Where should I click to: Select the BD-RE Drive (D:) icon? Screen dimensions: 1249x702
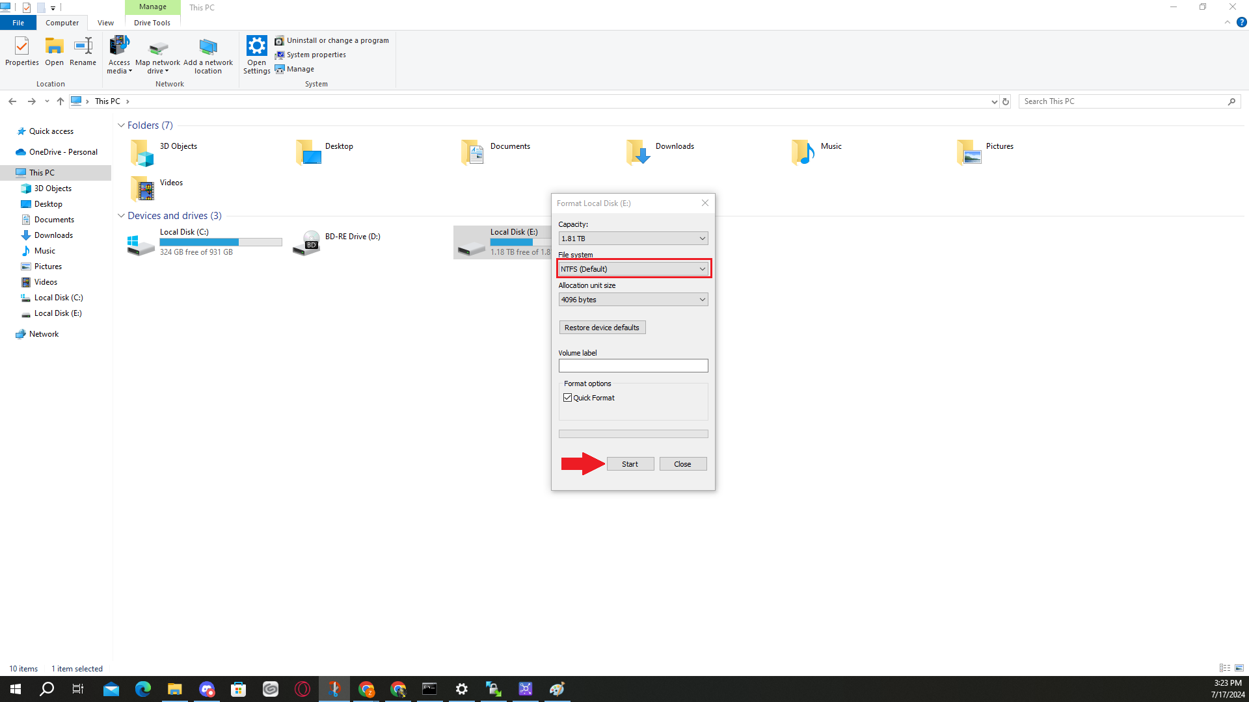click(307, 242)
